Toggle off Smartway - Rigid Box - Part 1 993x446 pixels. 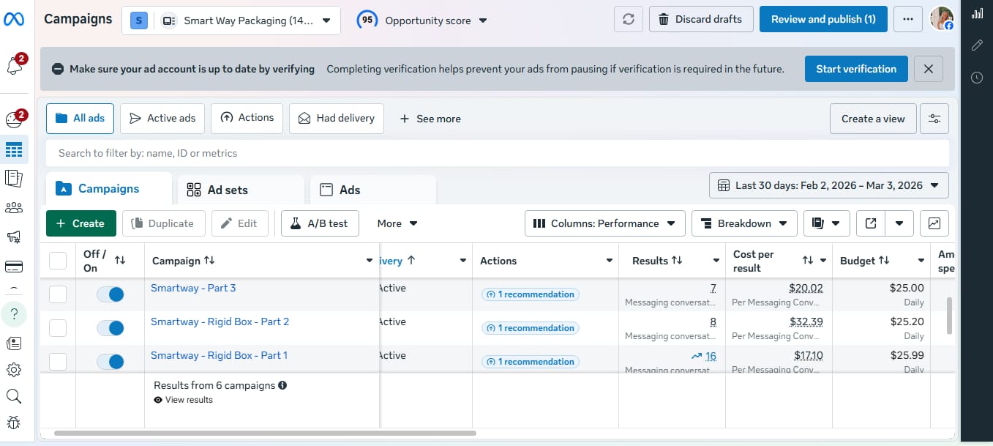pos(110,362)
